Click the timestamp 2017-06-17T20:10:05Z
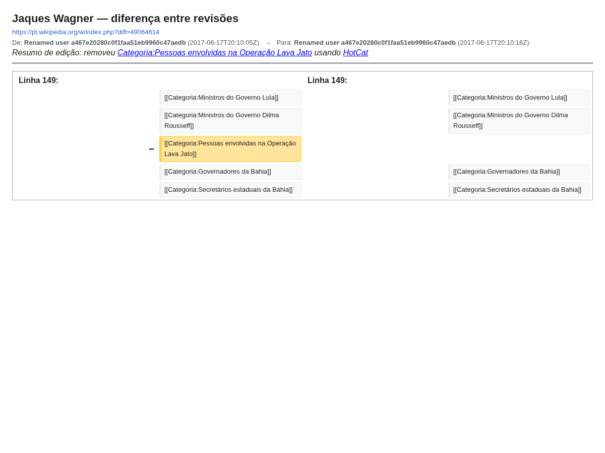Screen dimensions: 605x453 [x=223, y=43]
